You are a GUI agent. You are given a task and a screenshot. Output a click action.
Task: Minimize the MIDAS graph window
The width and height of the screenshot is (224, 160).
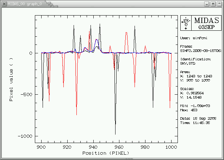click(x=206, y=3)
